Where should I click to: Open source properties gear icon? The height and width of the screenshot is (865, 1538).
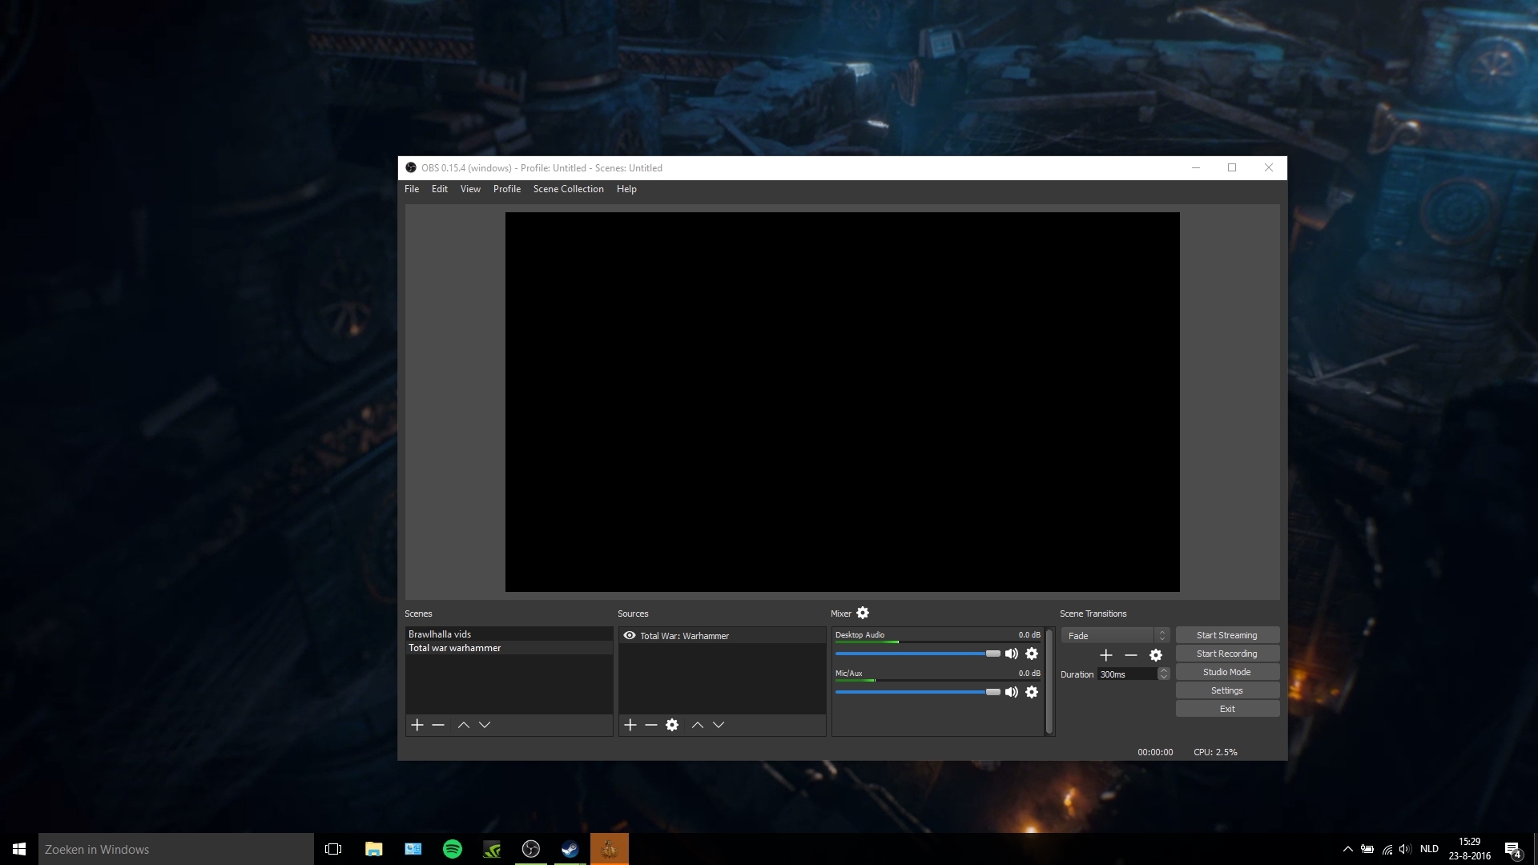pyautogui.click(x=672, y=725)
